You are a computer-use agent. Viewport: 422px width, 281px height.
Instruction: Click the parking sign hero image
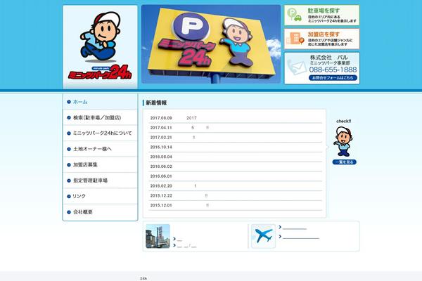pyautogui.click(x=211, y=44)
